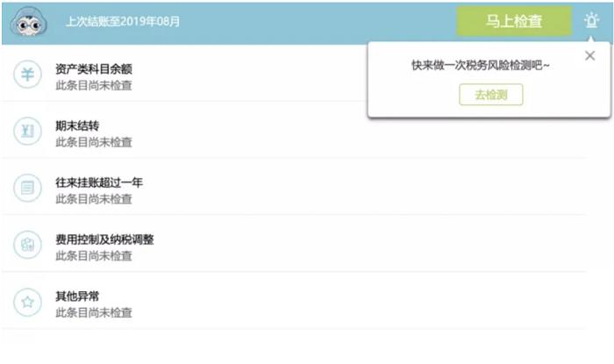Click the 费用控制及纳税调整 row icon
The height and width of the screenshot is (364, 614).
27,246
